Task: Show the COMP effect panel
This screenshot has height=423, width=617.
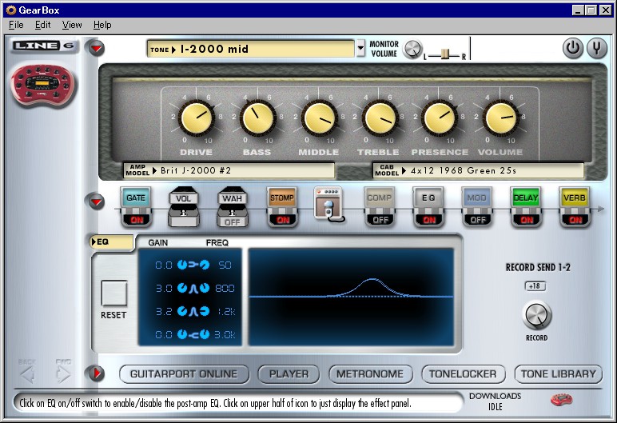Action: click(380, 198)
